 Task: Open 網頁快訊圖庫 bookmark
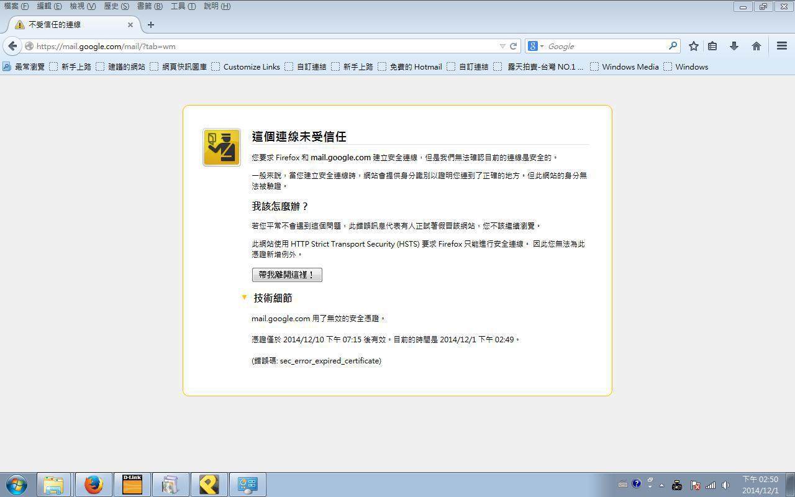point(178,66)
